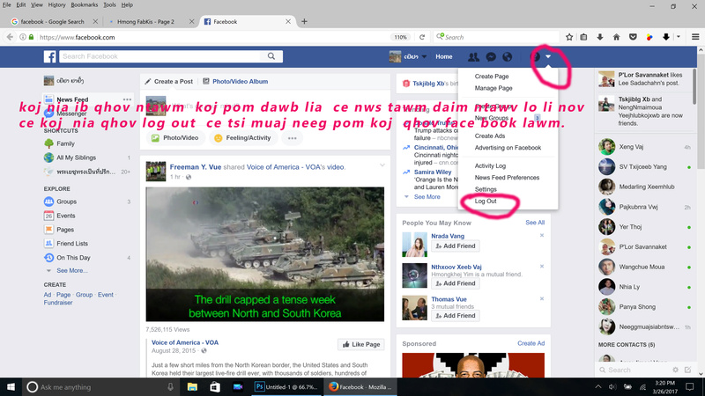The width and height of the screenshot is (705, 396).
Task: Go to Firefox home icon
Action: pyautogui.click(x=616, y=37)
